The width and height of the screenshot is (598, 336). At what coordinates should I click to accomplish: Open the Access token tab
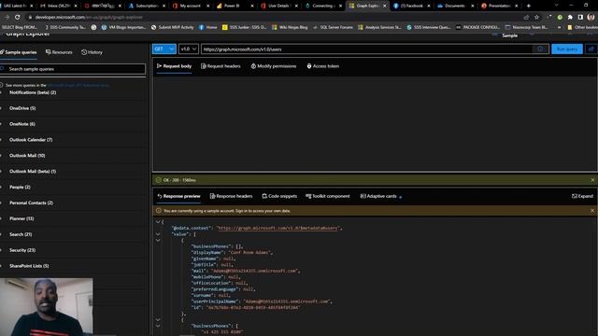[x=322, y=66]
